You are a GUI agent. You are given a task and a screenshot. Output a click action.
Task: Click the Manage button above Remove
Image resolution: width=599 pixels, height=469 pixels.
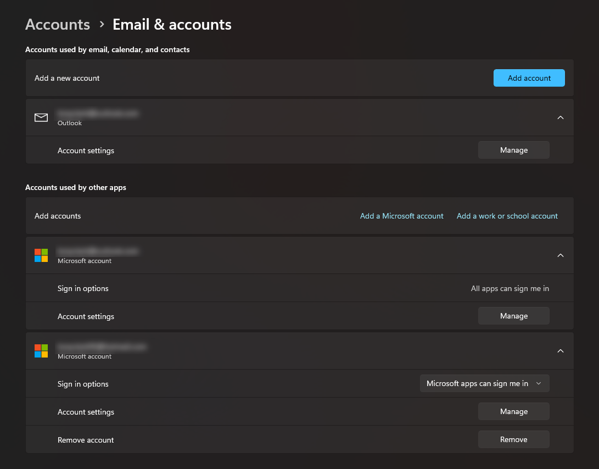point(513,412)
